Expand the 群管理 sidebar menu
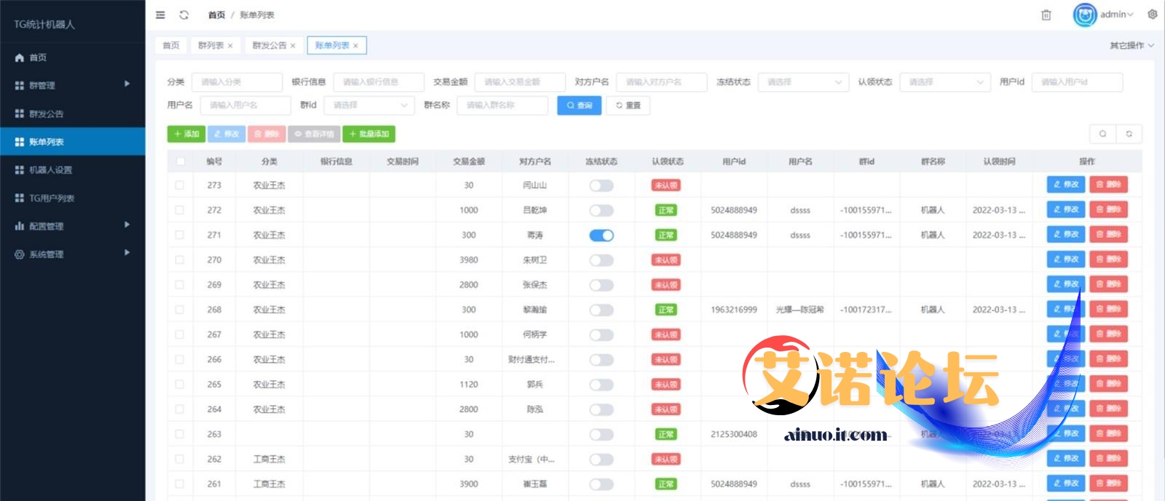 coord(73,85)
